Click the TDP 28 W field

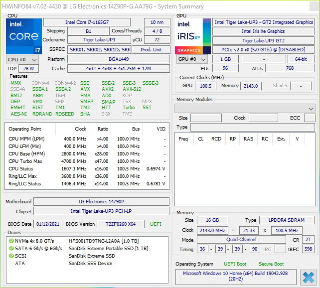[x=28, y=69]
